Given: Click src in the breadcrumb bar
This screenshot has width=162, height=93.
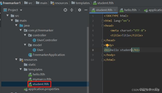Looking at the screenshot, I should (28, 3).
